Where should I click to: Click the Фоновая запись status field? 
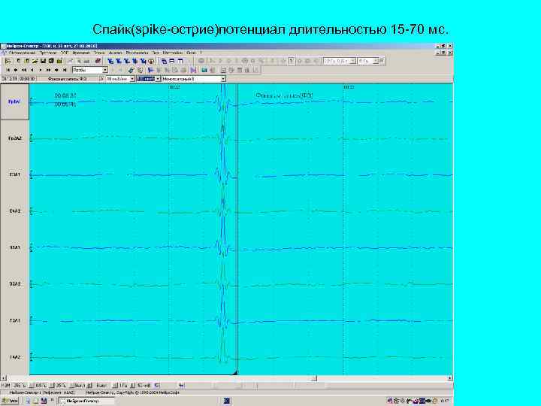[68, 79]
